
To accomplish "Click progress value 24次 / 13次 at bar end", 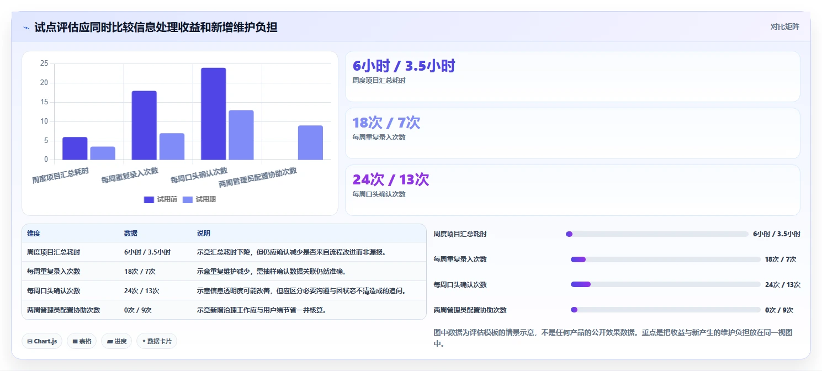I will [x=783, y=285].
